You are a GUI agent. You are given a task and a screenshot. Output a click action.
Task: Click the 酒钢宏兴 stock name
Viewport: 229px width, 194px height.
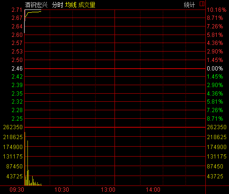36,5
